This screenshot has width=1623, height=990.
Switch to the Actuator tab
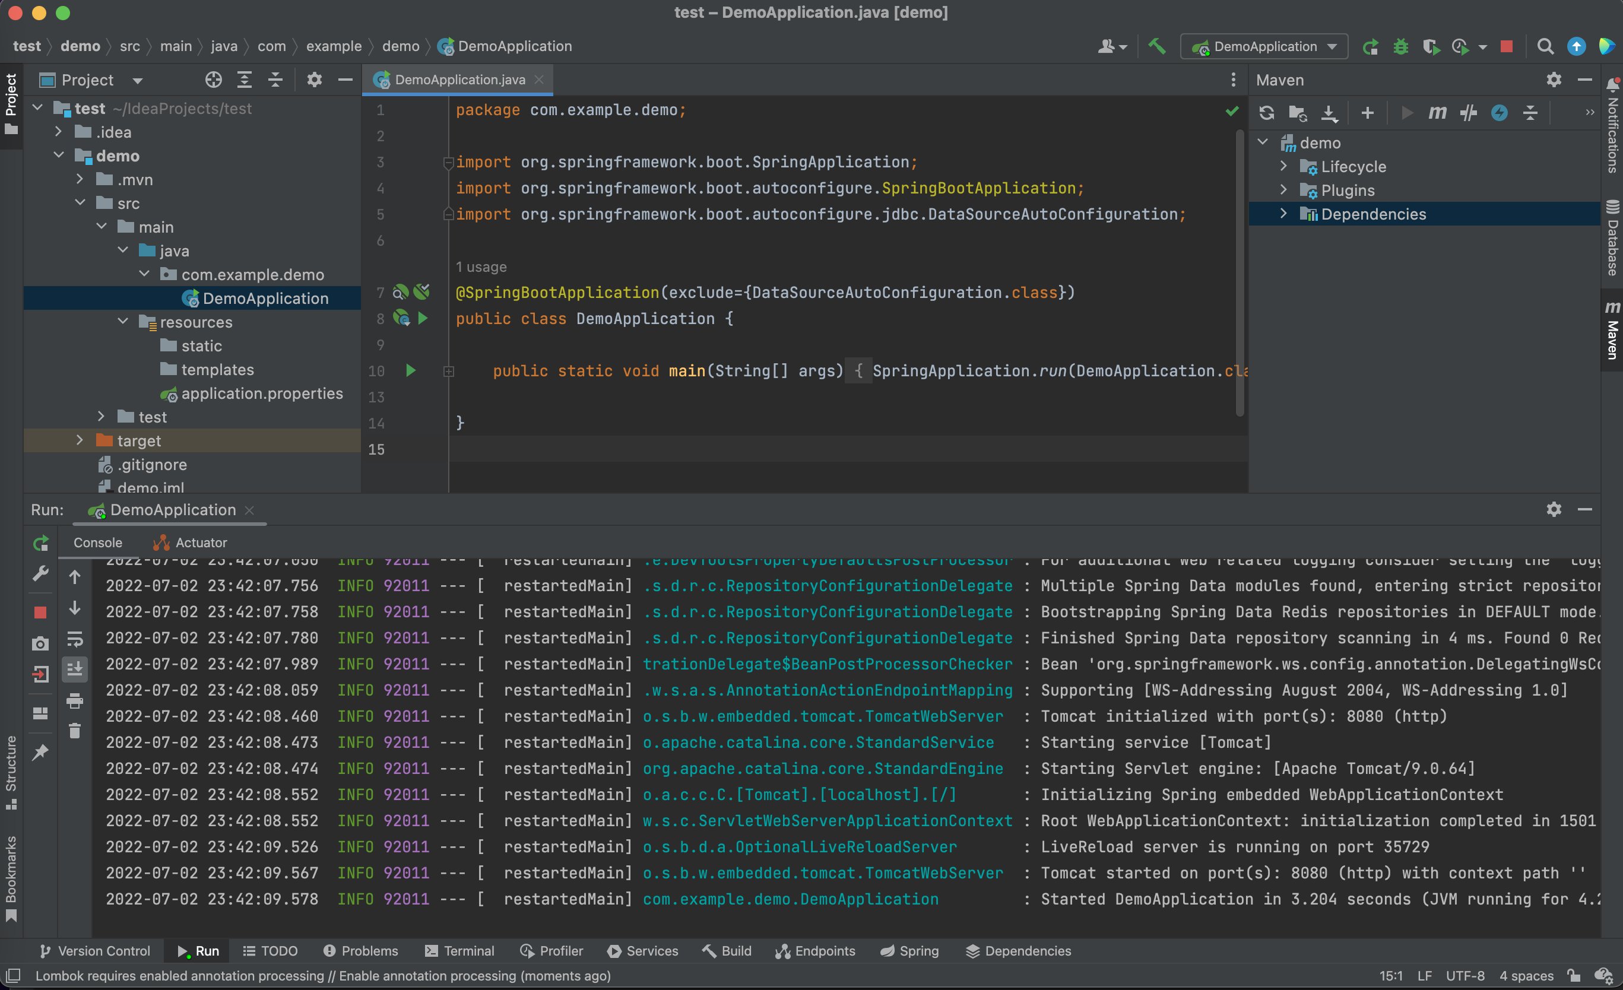pyautogui.click(x=190, y=542)
